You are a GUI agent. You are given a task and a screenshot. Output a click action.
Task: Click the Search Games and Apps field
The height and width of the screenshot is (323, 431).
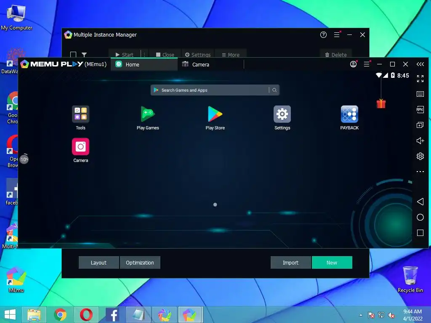[x=215, y=90]
